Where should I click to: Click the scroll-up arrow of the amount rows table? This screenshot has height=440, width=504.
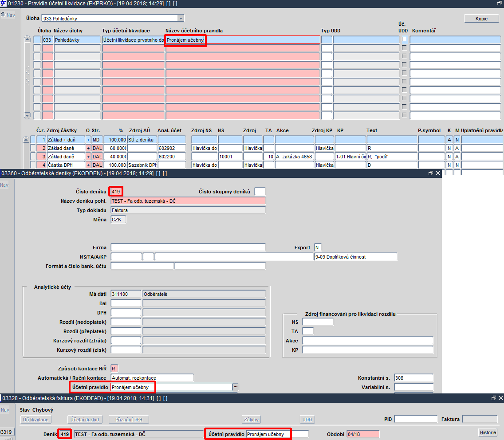click(26, 139)
